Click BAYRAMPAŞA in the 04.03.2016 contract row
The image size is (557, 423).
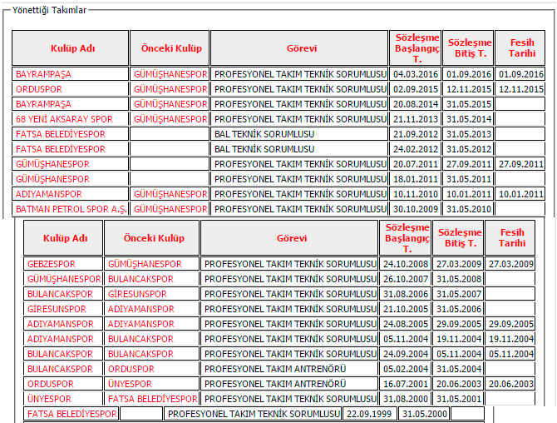point(44,74)
